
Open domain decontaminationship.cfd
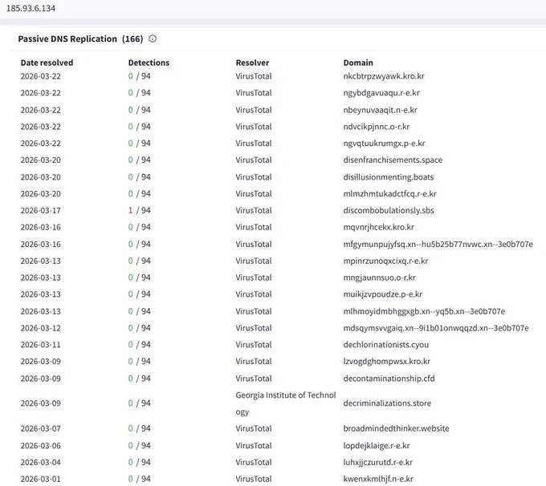point(389,379)
